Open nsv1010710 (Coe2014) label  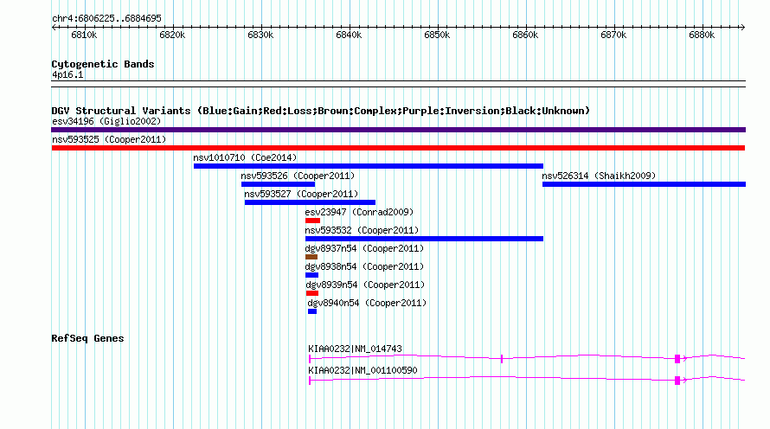coord(245,157)
